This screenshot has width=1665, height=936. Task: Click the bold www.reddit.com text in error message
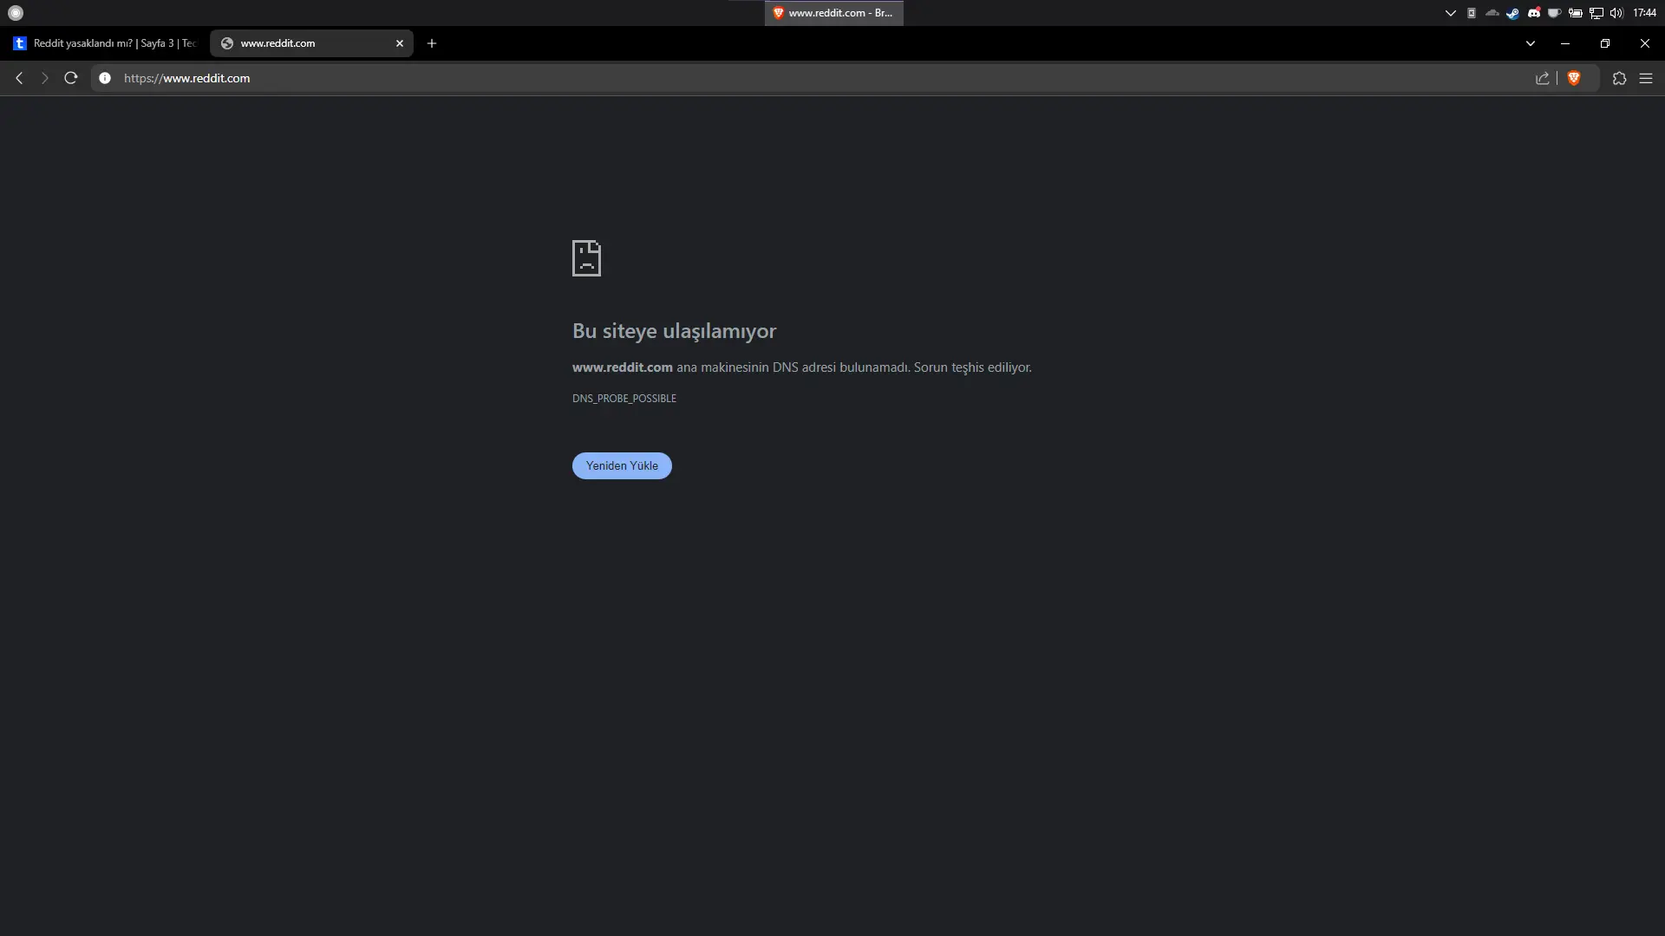click(x=623, y=367)
